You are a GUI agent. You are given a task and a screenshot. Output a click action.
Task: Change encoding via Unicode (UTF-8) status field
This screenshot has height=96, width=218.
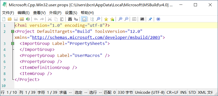pyautogui.click(x=150, y=92)
